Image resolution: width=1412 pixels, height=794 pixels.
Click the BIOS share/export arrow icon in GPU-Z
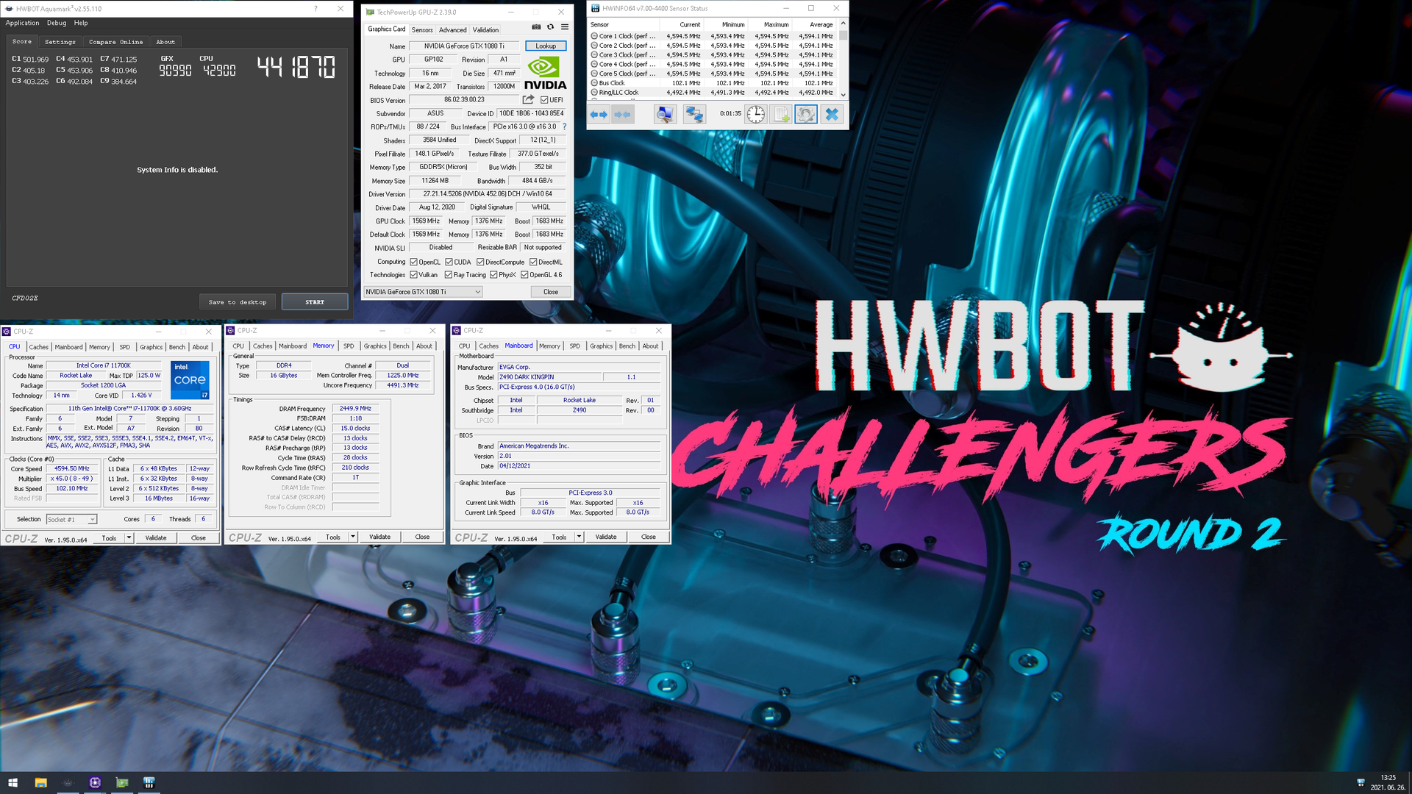(x=528, y=99)
